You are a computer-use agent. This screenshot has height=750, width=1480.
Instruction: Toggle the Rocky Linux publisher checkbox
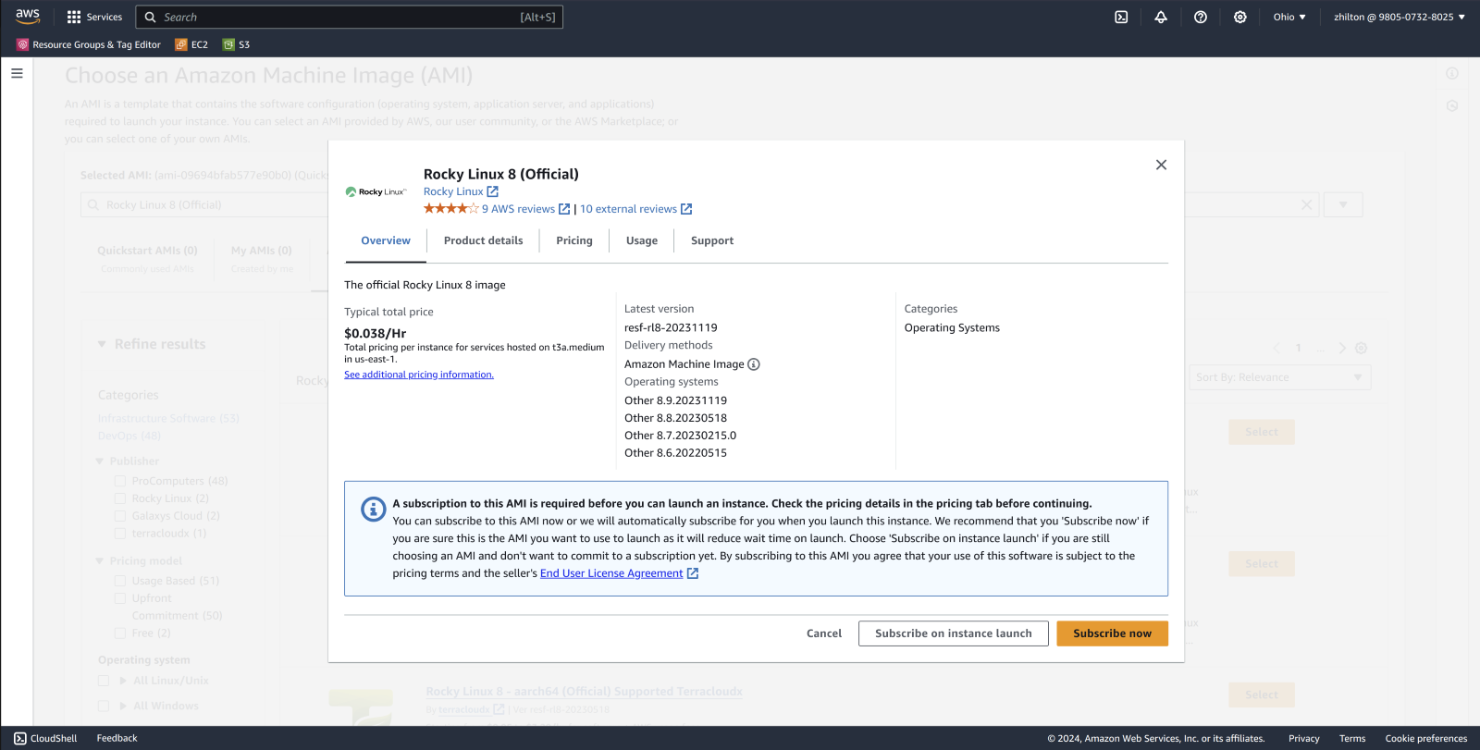pos(119,498)
